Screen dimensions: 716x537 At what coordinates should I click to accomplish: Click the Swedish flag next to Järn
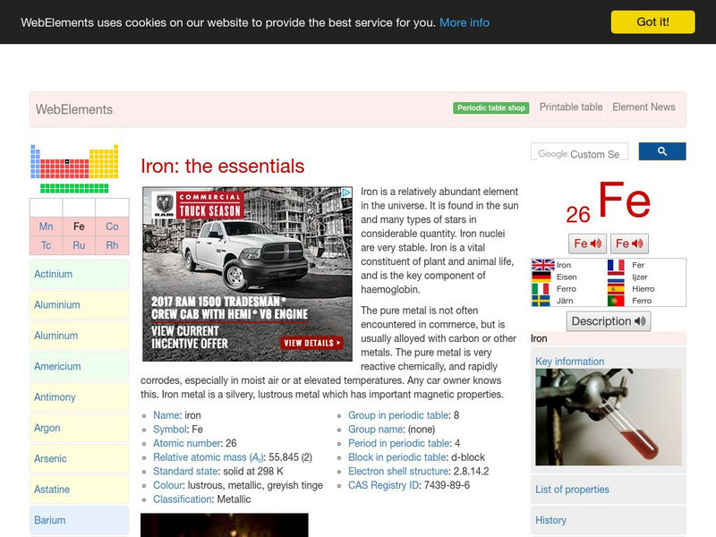coord(541,301)
